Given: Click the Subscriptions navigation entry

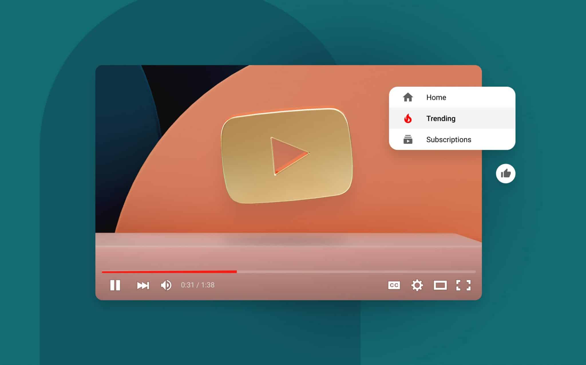Looking at the screenshot, I should 450,139.
